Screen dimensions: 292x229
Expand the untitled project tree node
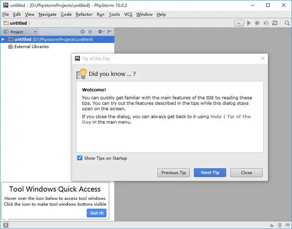(3, 39)
